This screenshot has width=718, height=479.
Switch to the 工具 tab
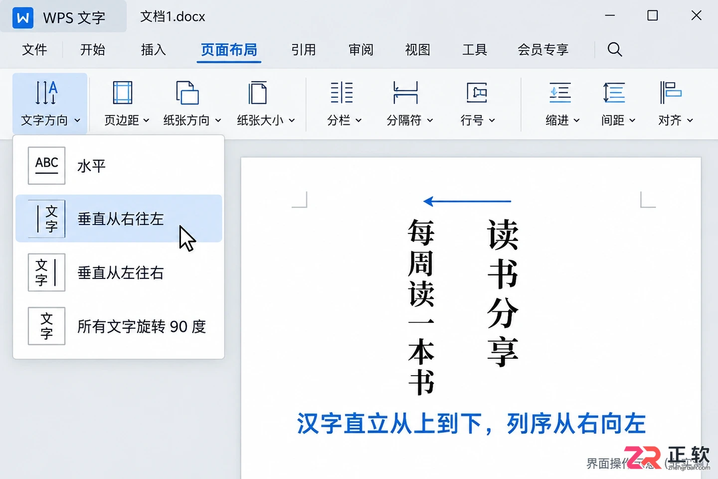pyautogui.click(x=475, y=49)
